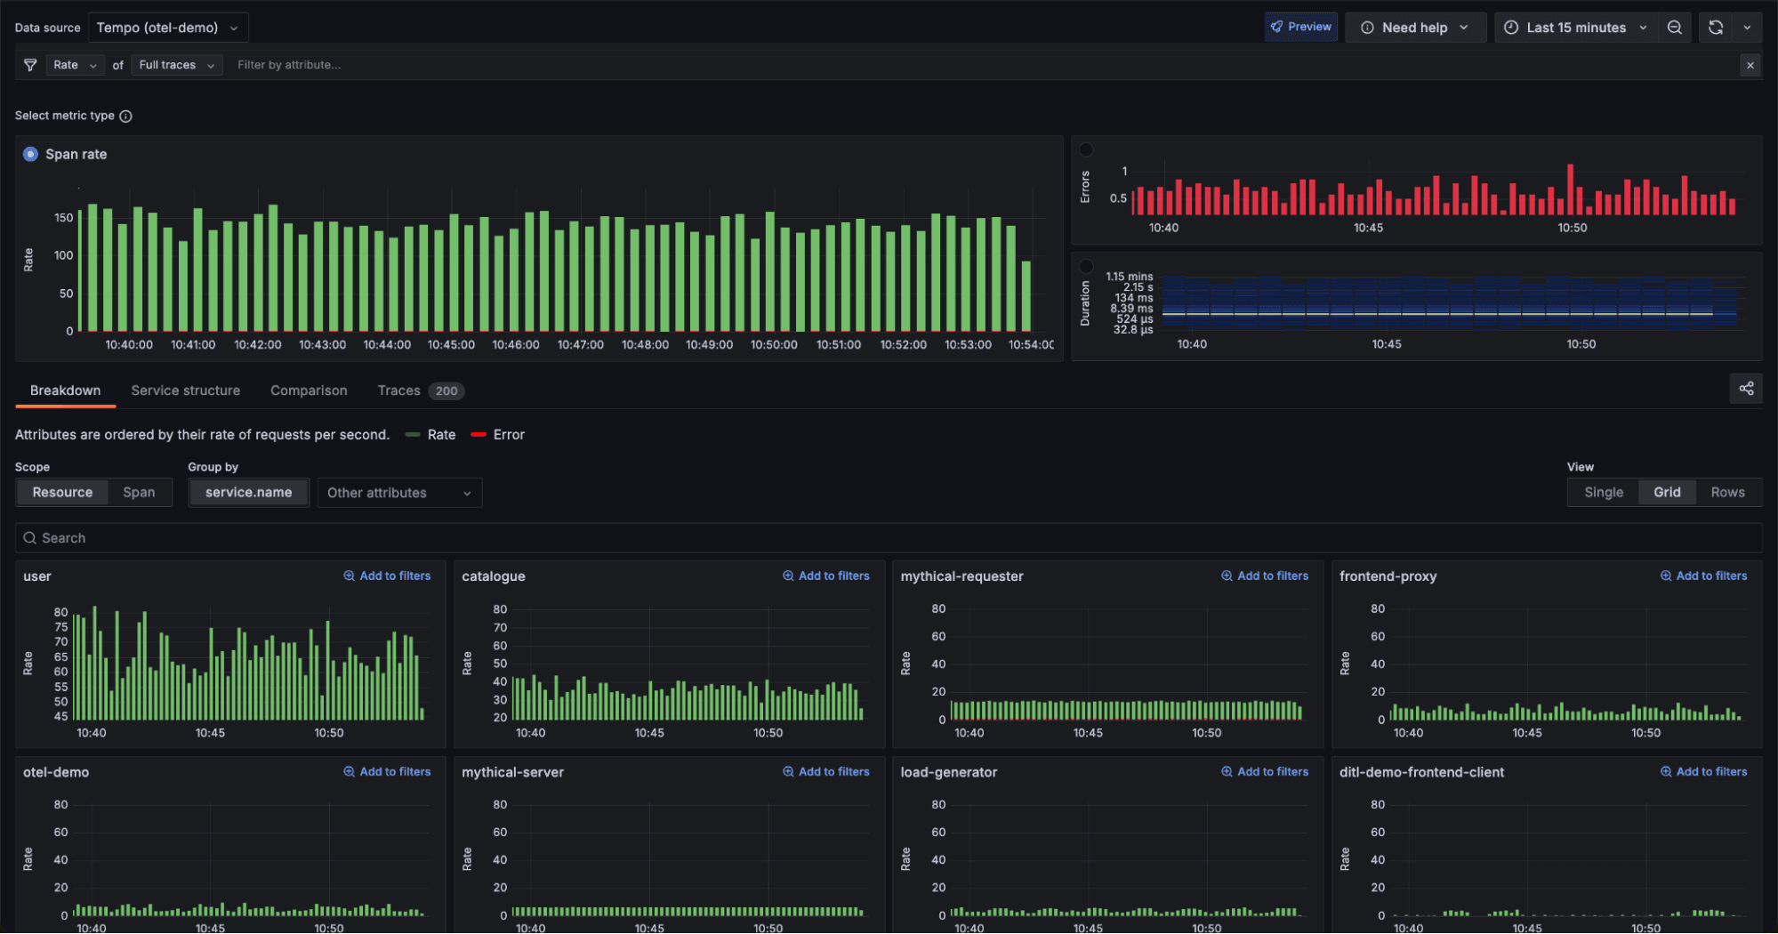Open the Traces tab showing 200 traces

pyautogui.click(x=398, y=390)
